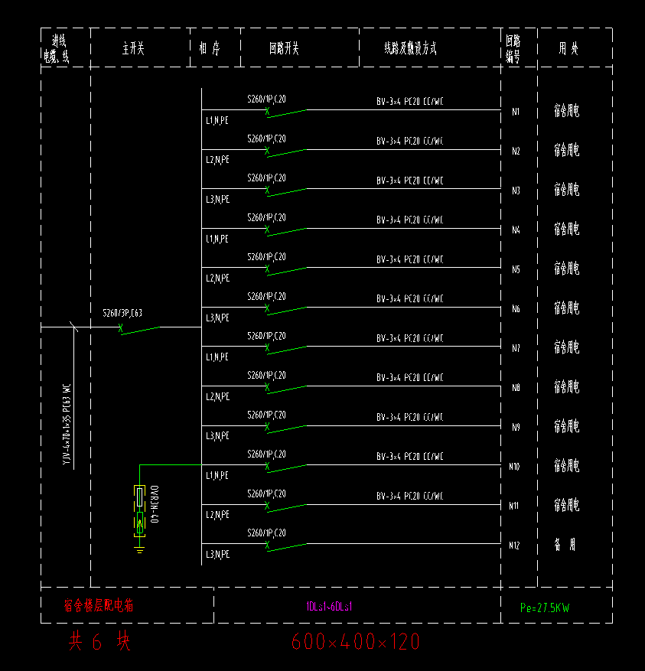
Task: Select the incoming cable label YJV-4x70+1x35 PC63 WC
Action: pos(67,424)
